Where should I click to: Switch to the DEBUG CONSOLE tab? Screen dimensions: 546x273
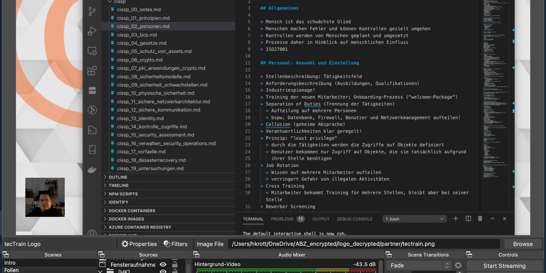click(x=354, y=219)
